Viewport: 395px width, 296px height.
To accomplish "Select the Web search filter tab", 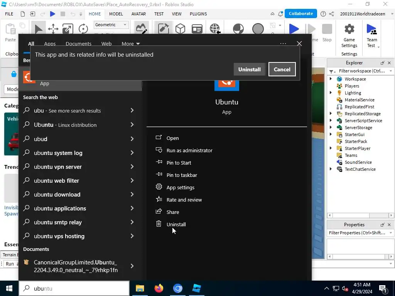I will pyautogui.click(x=106, y=44).
